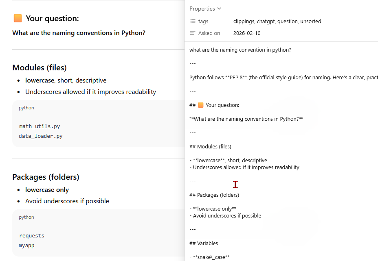Click the question tag value
This screenshot has width=378, height=261.
coord(287,21)
